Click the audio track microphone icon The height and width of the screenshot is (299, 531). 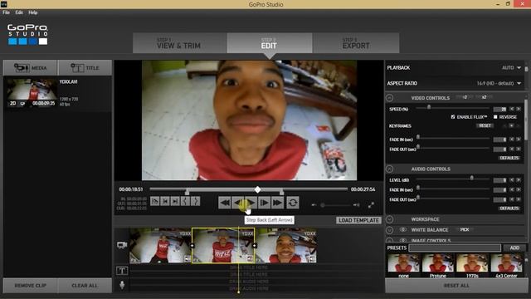[122, 285]
